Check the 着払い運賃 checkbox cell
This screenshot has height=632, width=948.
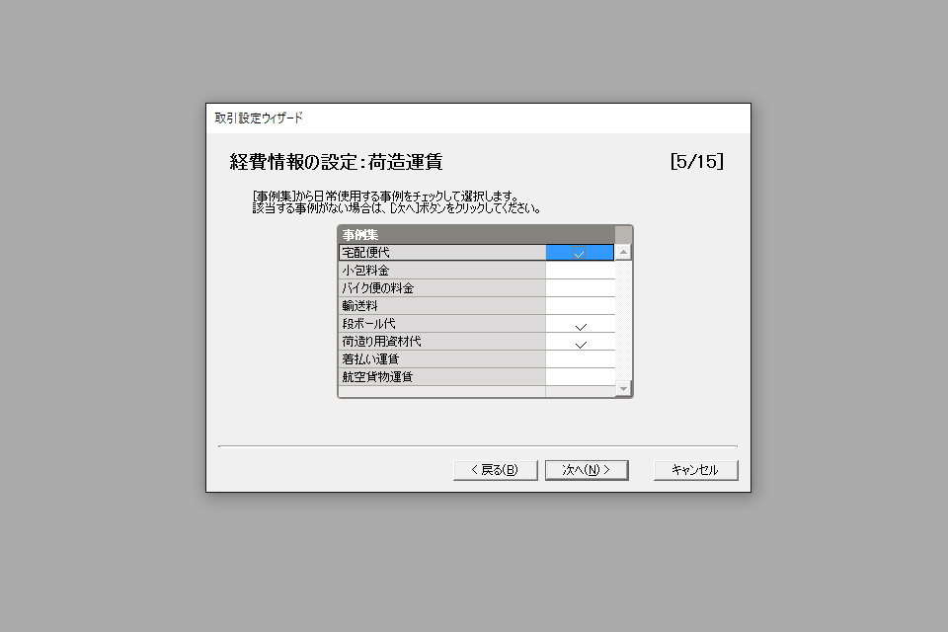click(x=580, y=359)
